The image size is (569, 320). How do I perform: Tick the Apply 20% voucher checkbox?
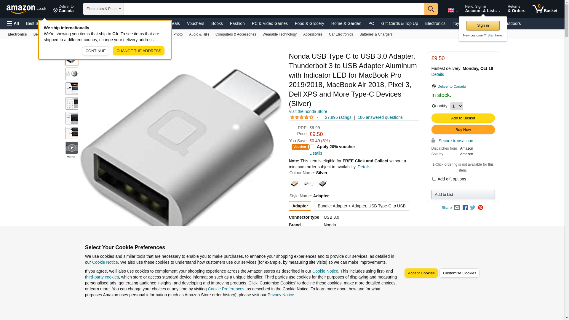(x=312, y=147)
